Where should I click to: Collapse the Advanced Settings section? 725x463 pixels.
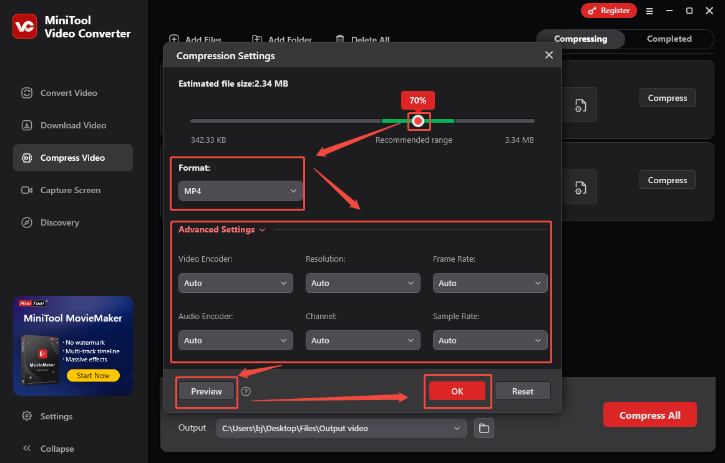point(262,229)
